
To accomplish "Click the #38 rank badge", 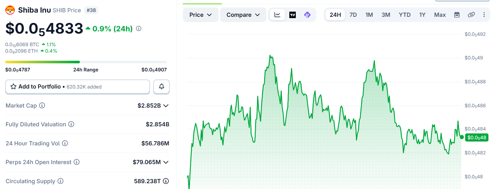I will pos(91,10).
